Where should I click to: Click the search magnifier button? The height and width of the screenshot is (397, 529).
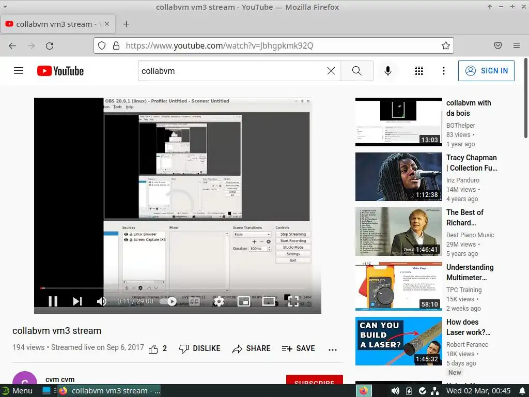[x=357, y=70]
